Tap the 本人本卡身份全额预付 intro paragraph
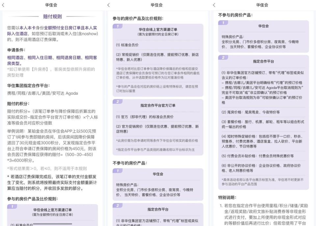The image size is (316, 226). click(x=53, y=34)
